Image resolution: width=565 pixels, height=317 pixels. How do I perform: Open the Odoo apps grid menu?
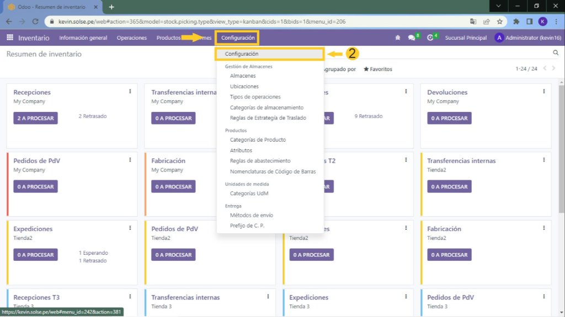tap(9, 37)
